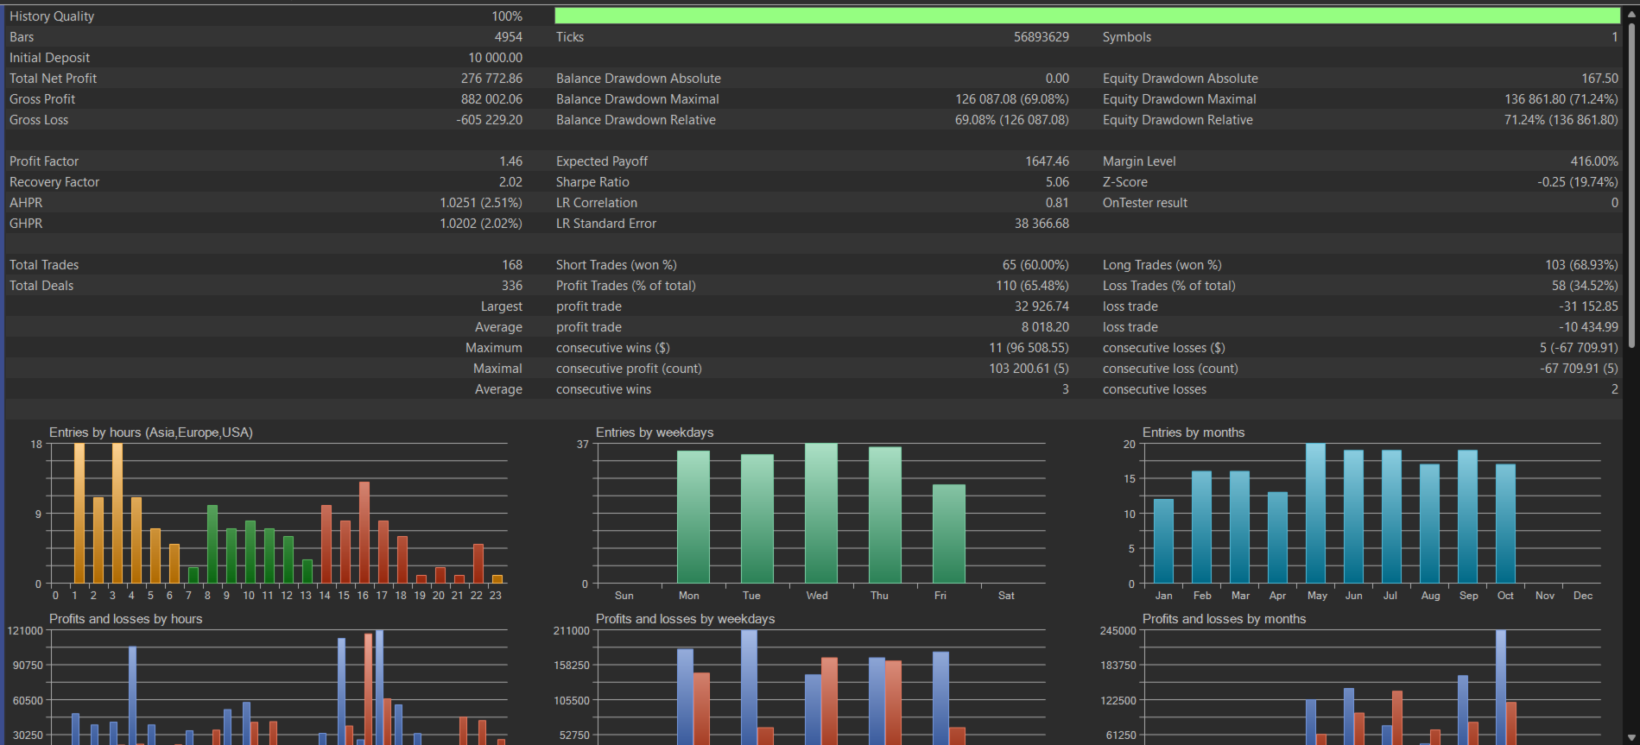Click the Jan bar in Entries by months

(x=1163, y=541)
